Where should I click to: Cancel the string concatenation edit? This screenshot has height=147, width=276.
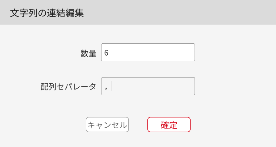pos(107,125)
